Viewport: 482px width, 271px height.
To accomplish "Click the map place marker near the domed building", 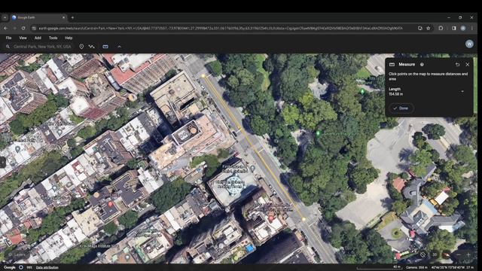I will (x=252, y=169).
